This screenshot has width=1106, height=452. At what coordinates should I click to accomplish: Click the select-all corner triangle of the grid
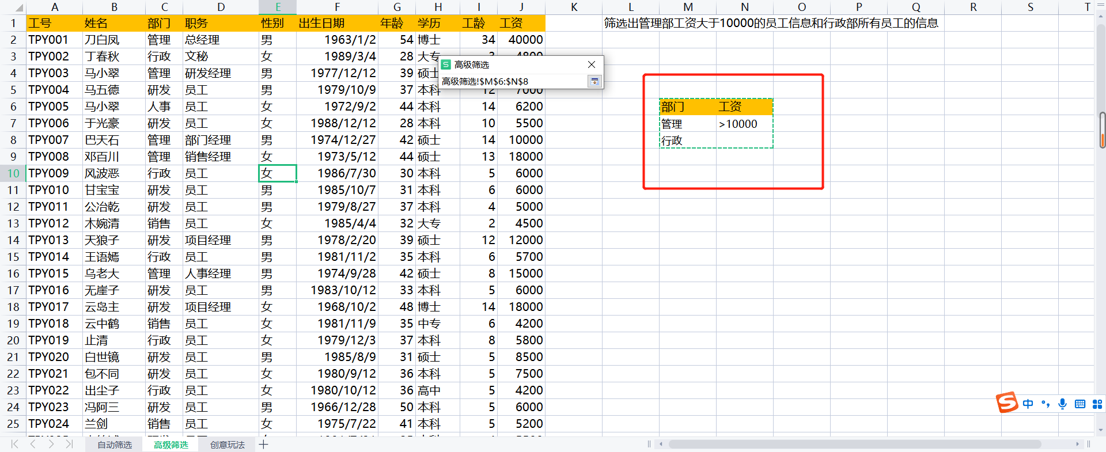[18, 7]
